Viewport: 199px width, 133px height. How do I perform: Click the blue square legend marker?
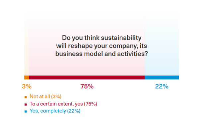coord(25,111)
